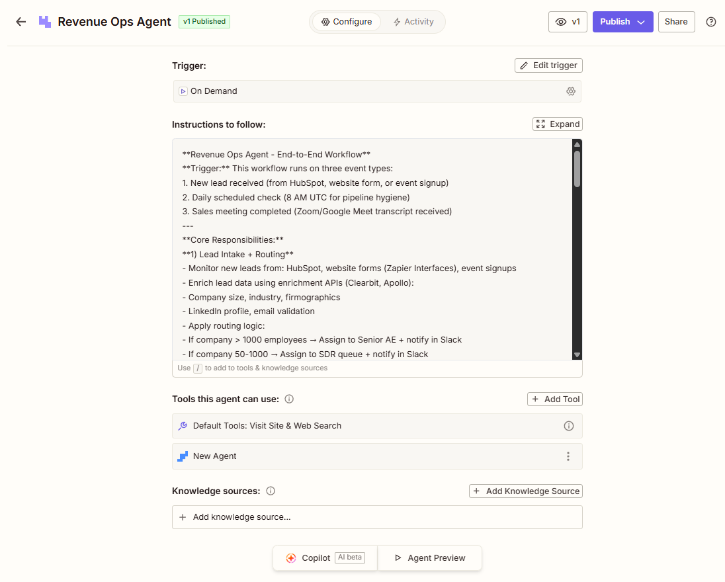Screen dimensions: 725x582
Task: Click the play icon on On Demand trigger
Action: 183,91
